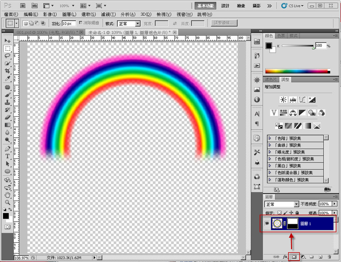Viewport: 341px width, 262px height.
Task: Hide 圖層 1 using the eye icon
Action: tap(267, 224)
